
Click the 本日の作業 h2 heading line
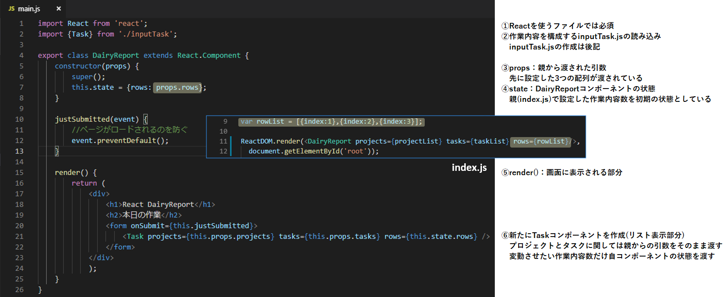143,215
